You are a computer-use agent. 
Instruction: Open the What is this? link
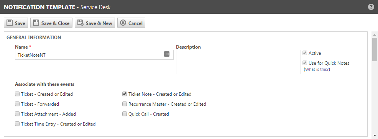coord(317,69)
